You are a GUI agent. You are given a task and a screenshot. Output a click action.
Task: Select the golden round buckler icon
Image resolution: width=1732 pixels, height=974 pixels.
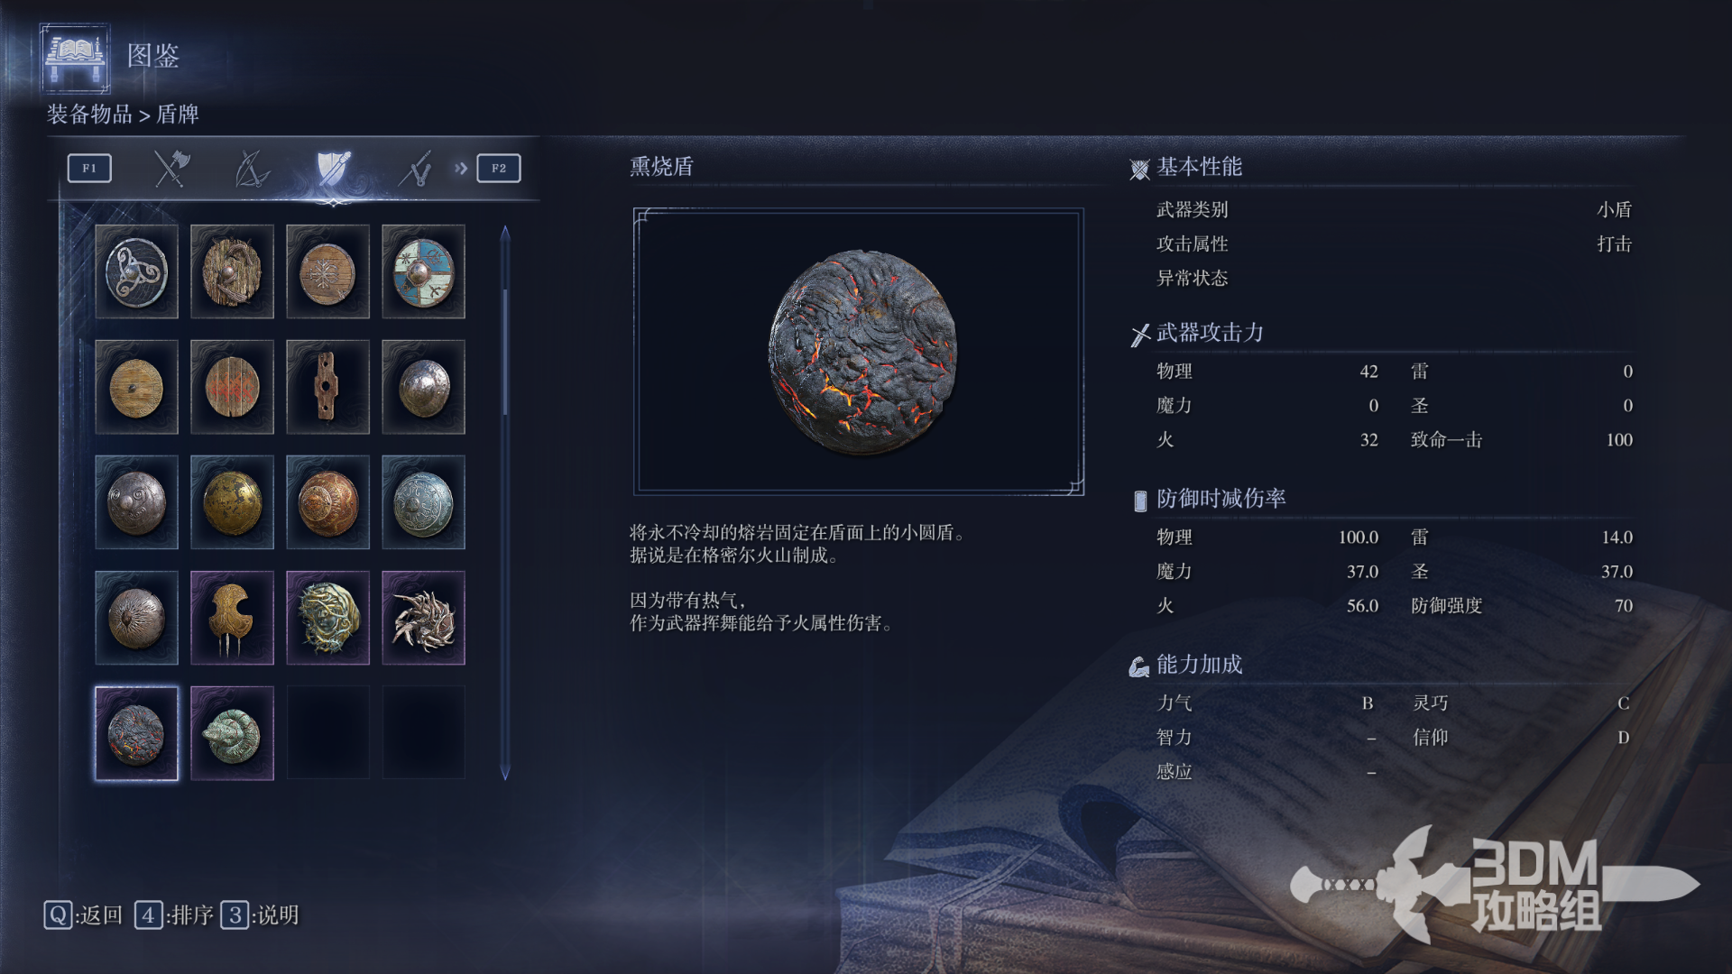232,502
